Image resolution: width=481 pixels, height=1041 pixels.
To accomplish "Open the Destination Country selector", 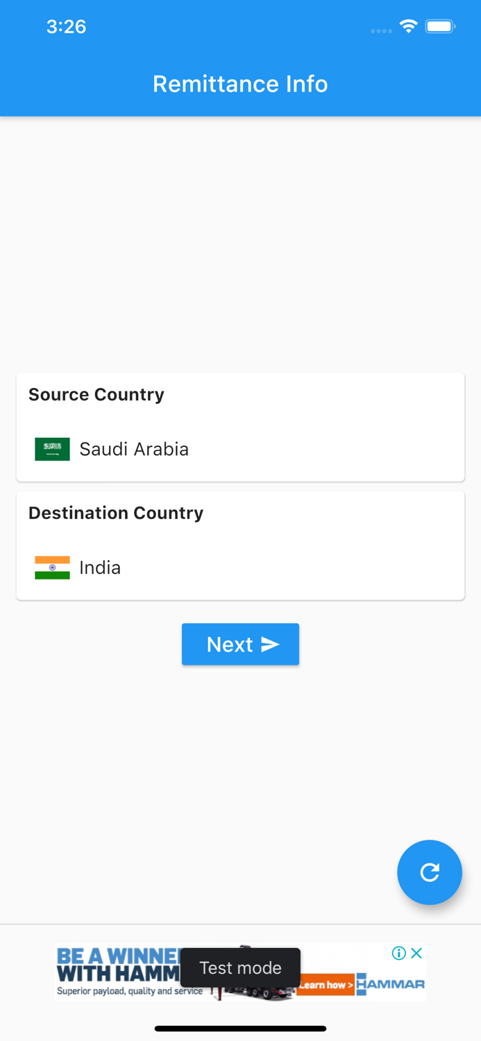I will coord(240,545).
